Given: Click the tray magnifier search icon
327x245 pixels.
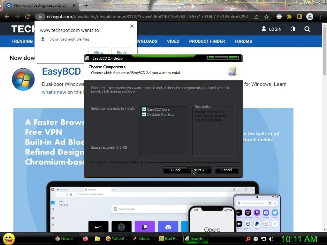Looking at the screenshot, I should pos(248,239).
